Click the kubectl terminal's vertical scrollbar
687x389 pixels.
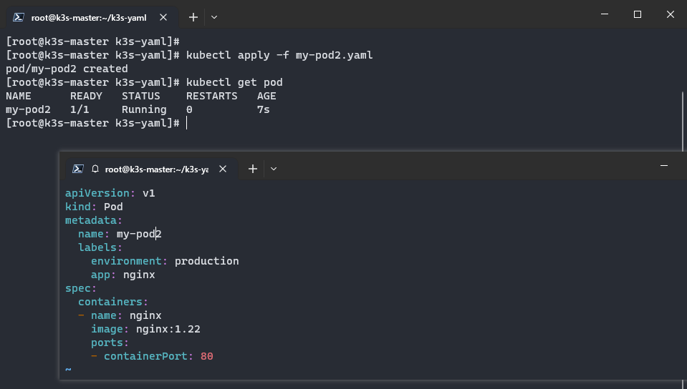682,122
